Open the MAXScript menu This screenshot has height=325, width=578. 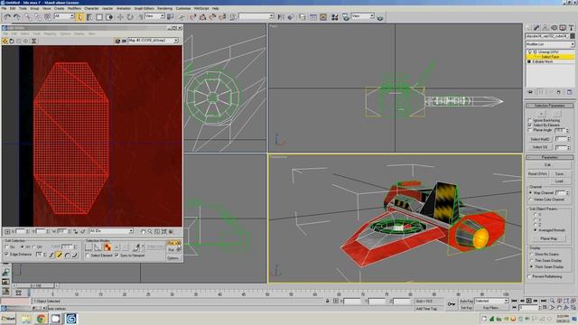pyautogui.click(x=201, y=8)
